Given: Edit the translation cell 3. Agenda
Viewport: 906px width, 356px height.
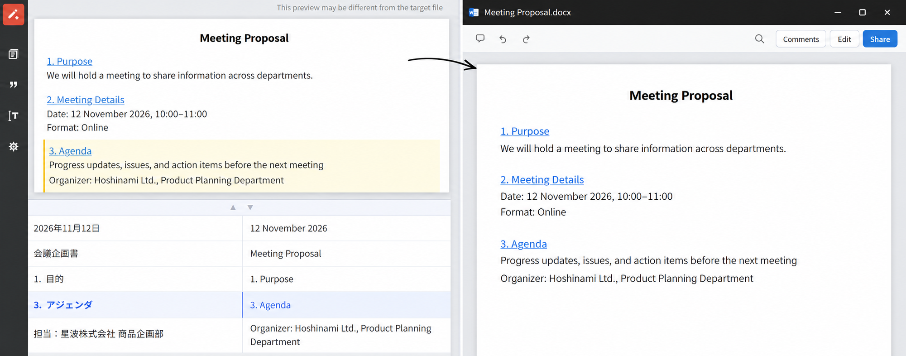Looking at the screenshot, I should [x=346, y=305].
